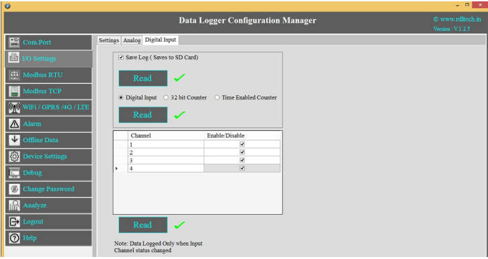This screenshot has width=488, height=259.
Task: Open the Com.Port menu label
Action: pyautogui.click(x=37, y=42)
